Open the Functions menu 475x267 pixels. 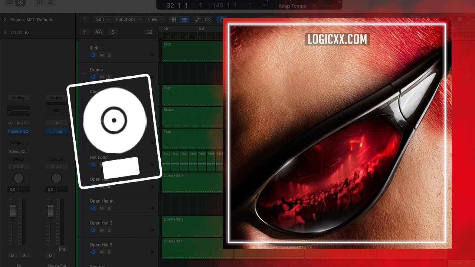tap(128, 19)
